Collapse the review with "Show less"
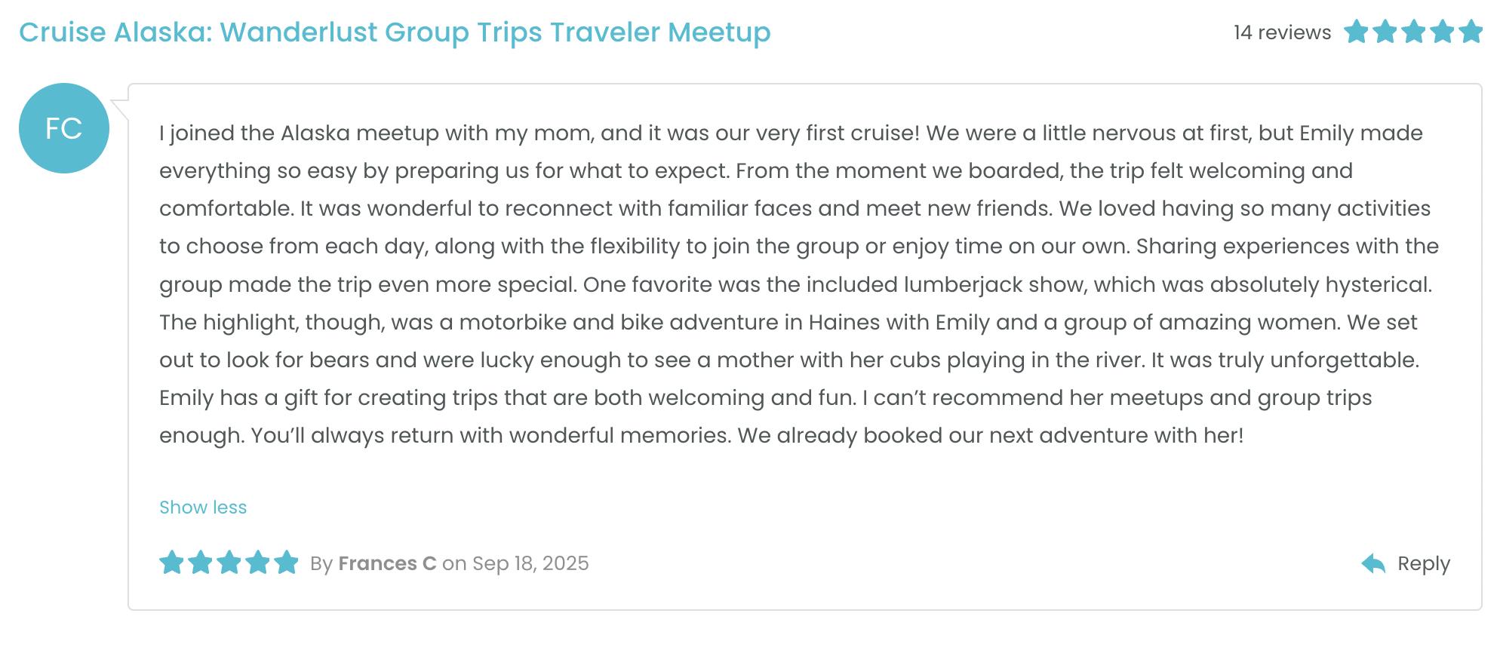 click(x=203, y=507)
